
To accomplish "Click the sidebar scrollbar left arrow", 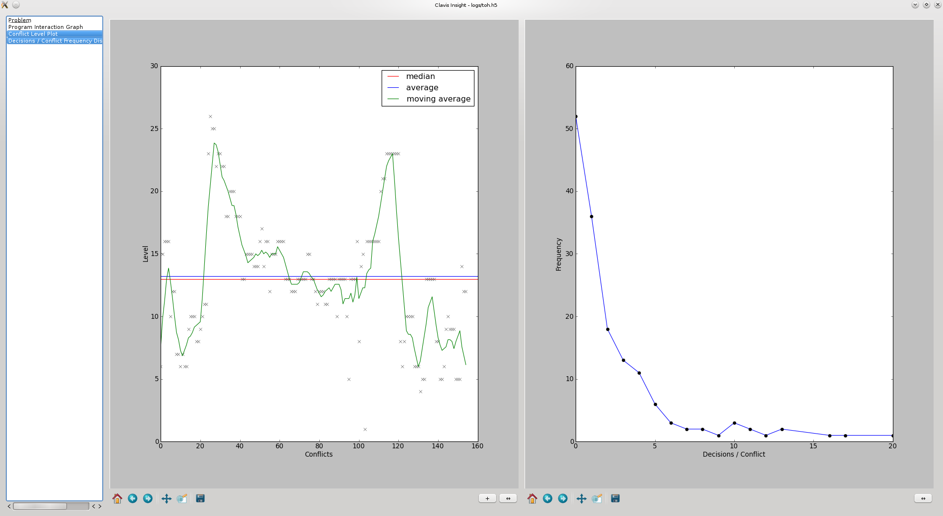I will pyautogui.click(x=9, y=506).
